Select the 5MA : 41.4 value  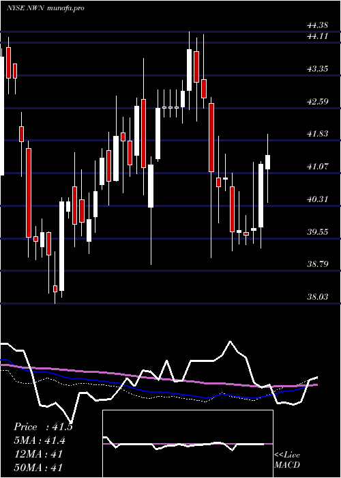tap(40, 440)
